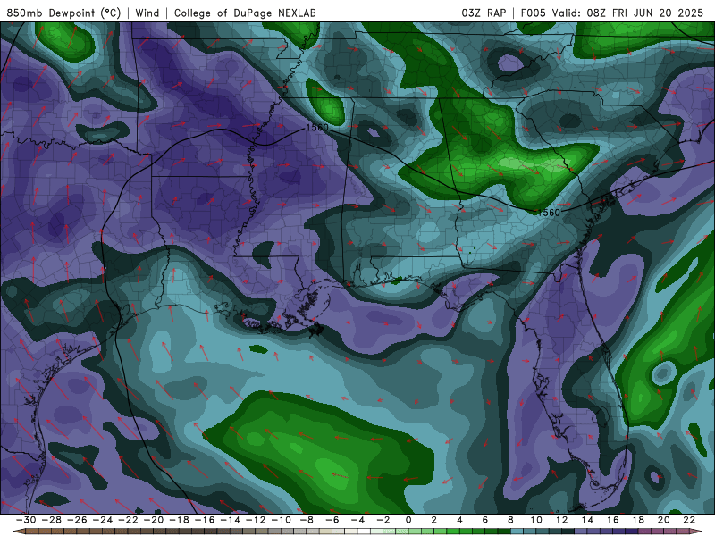Click the positive "8" legend value
The image size is (715, 536).
pyautogui.click(x=510, y=520)
